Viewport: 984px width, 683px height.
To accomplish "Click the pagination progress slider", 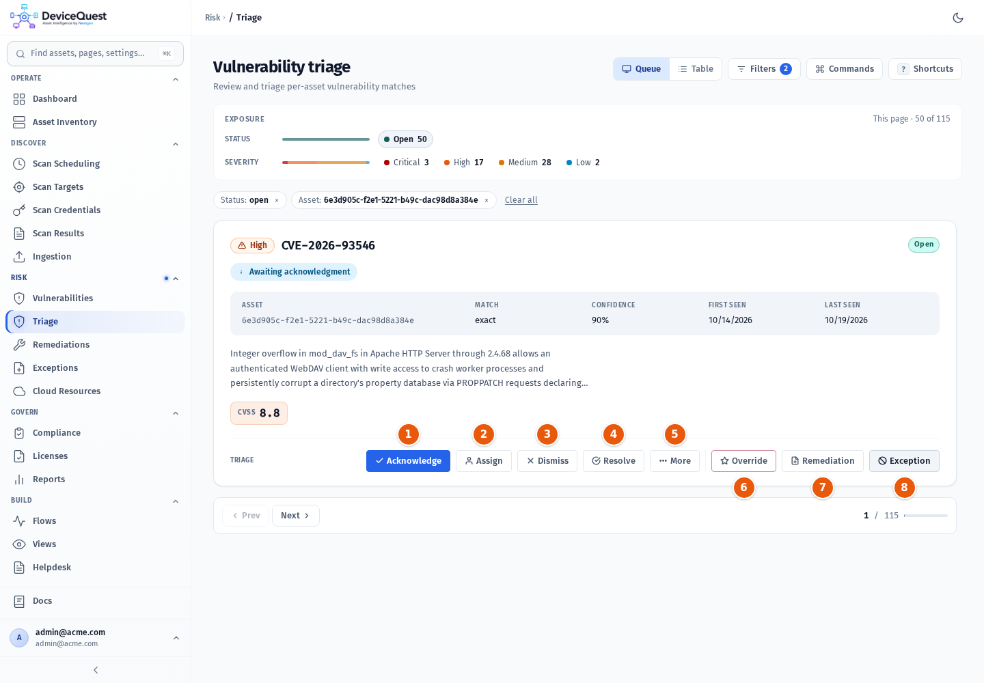I will (x=926, y=516).
